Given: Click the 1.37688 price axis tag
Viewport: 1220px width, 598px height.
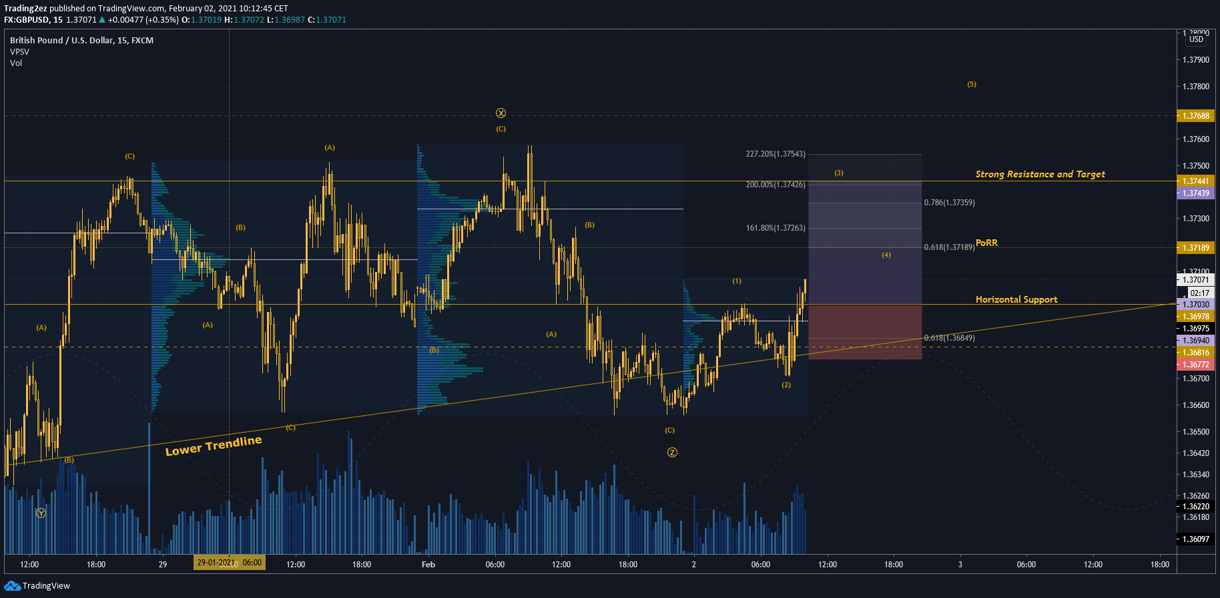Looking at the screenshot, I should click(x=1195, y=116).
